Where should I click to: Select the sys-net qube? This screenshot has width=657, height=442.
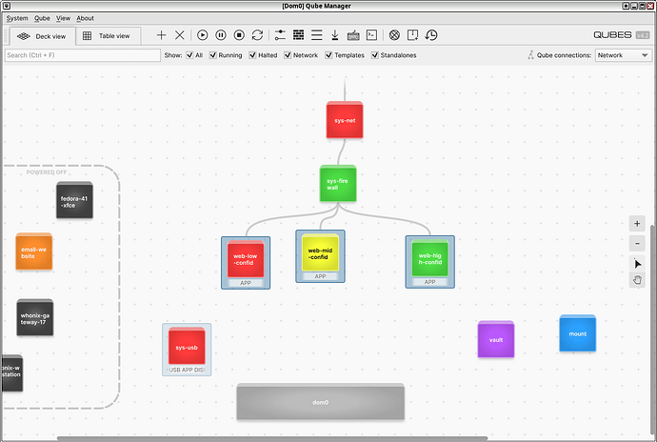345,120
